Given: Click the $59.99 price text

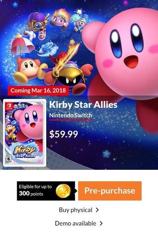Looking at the screenshot, I should [x=64, y=134].
